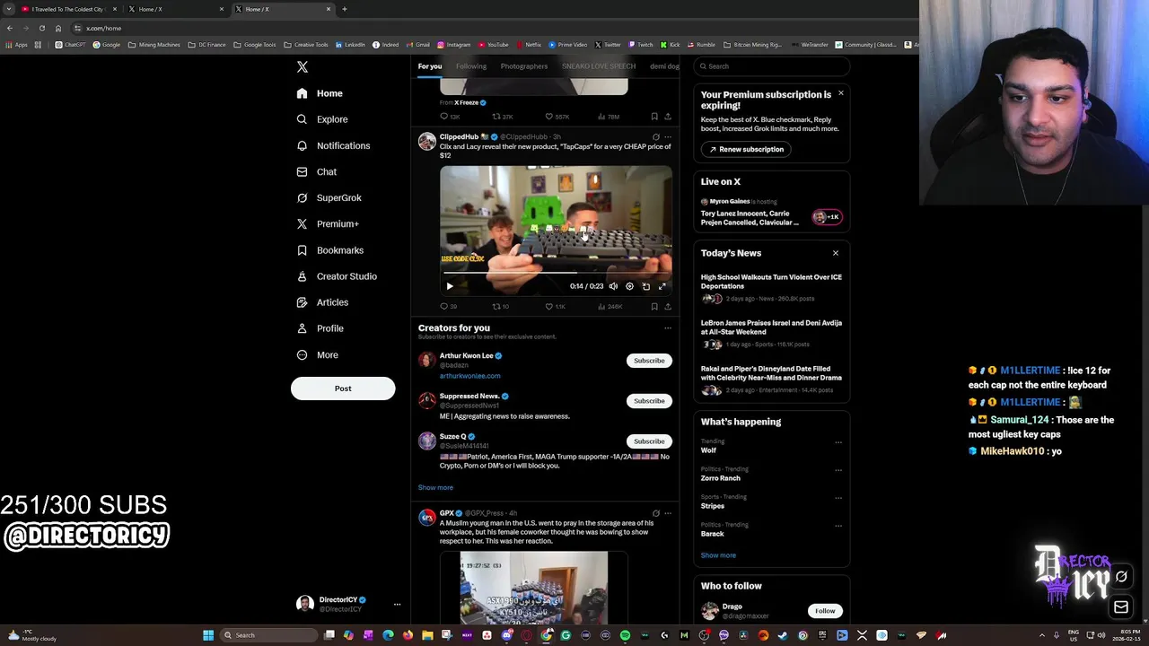Screen dimensions: 1149x646
Task: Open the Windows Start menu
Action: point(208,635)
